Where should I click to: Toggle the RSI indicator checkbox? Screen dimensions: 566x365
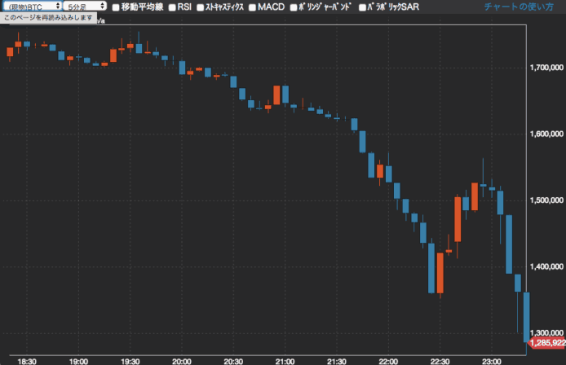172,7
